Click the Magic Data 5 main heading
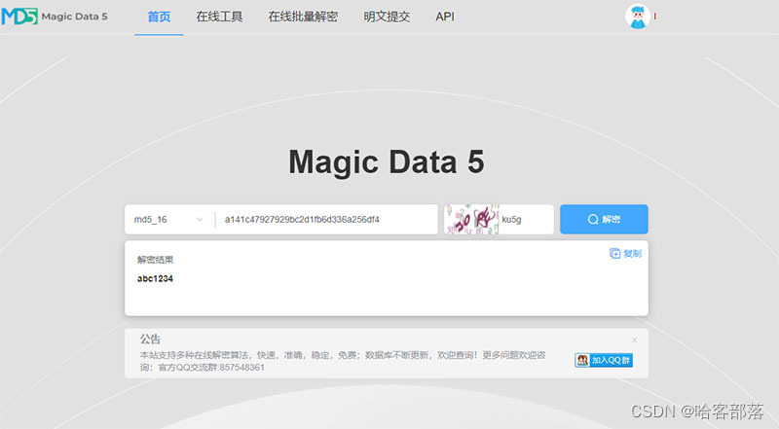Viewport: 779px width, 429px height. (387, 161)
